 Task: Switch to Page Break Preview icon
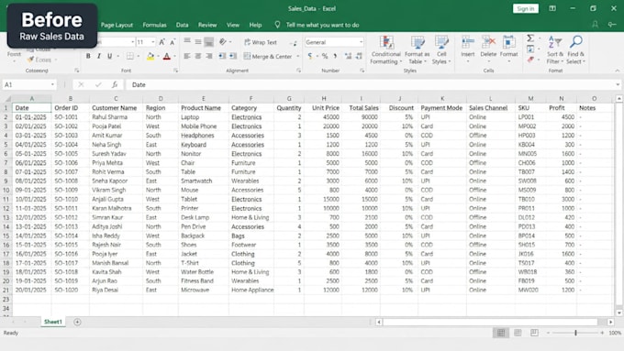pyautogui.click(x=534, y=333)
